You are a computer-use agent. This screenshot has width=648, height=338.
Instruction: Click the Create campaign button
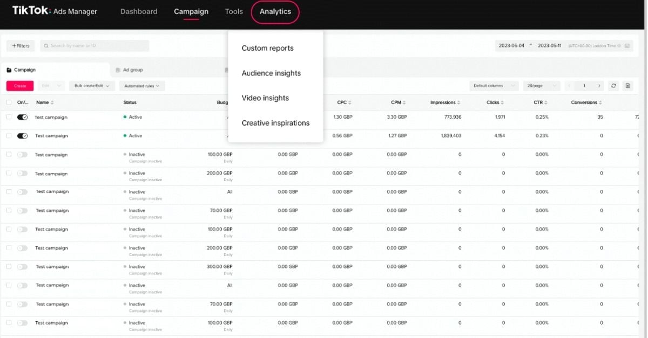(x=19, y=85)
